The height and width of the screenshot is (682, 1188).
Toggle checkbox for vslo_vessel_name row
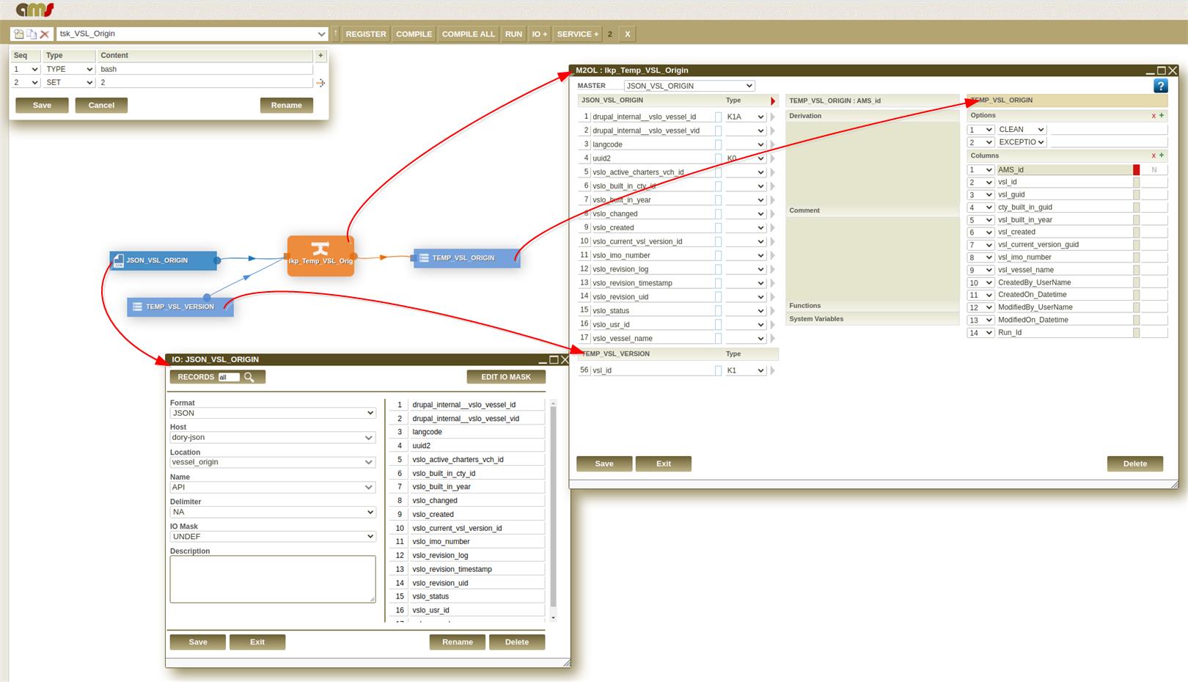pos(718,339)
